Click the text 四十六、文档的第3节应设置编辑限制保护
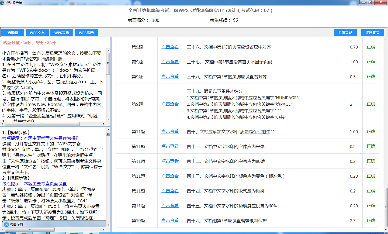Image resolution: width=388 pixels, height=234 pixels. tap(227, 221)
